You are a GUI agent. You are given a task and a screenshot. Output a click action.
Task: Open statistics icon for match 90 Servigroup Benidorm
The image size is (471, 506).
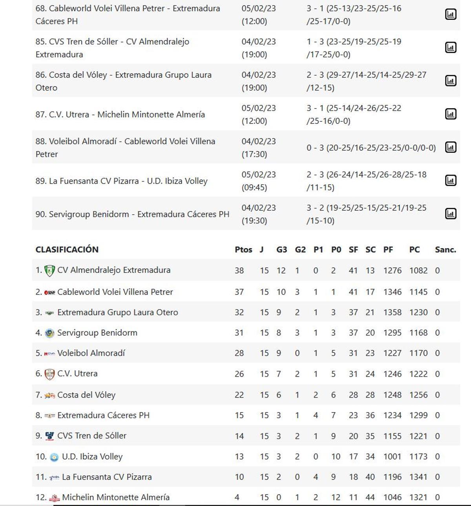pyautogui.click(x=450, y=214)
